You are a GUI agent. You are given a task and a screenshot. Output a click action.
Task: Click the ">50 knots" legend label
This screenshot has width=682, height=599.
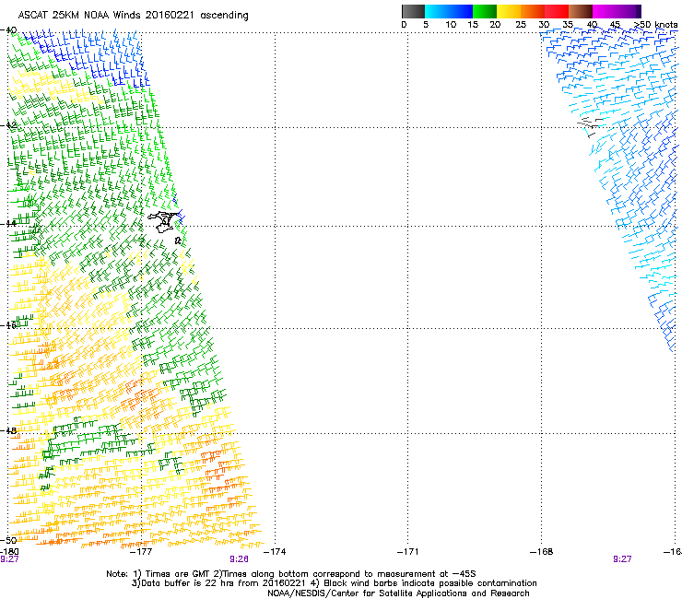click(655, 25)
